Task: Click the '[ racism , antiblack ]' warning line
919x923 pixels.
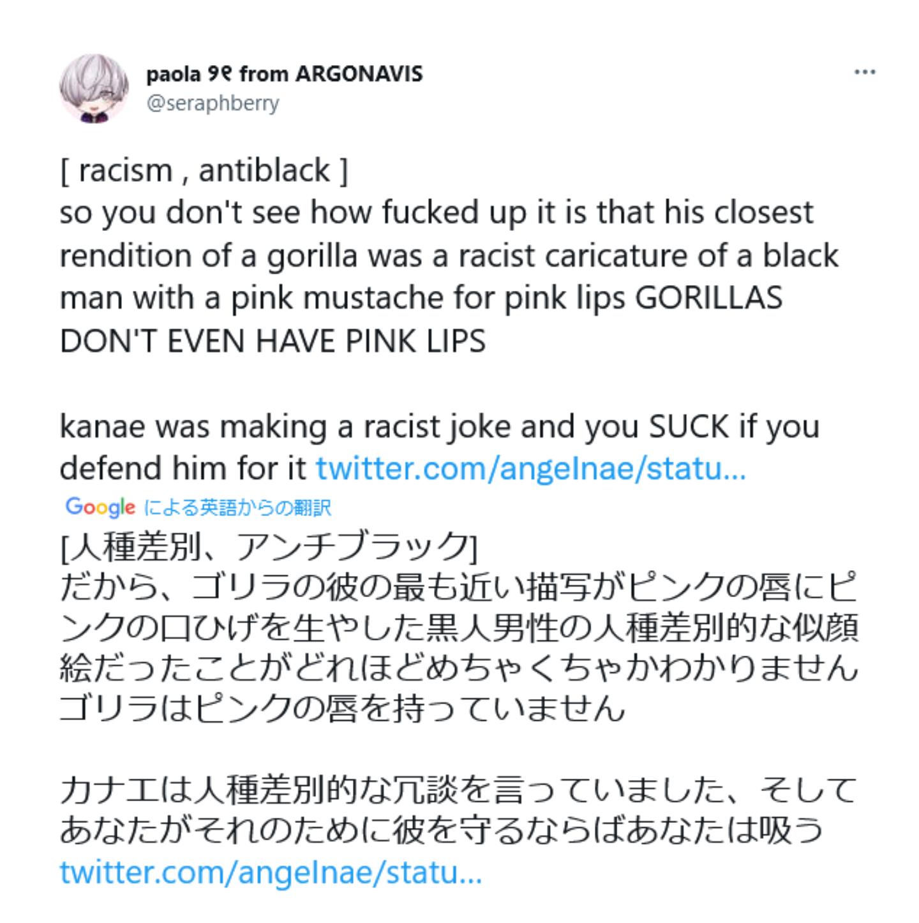Action: 204,170
